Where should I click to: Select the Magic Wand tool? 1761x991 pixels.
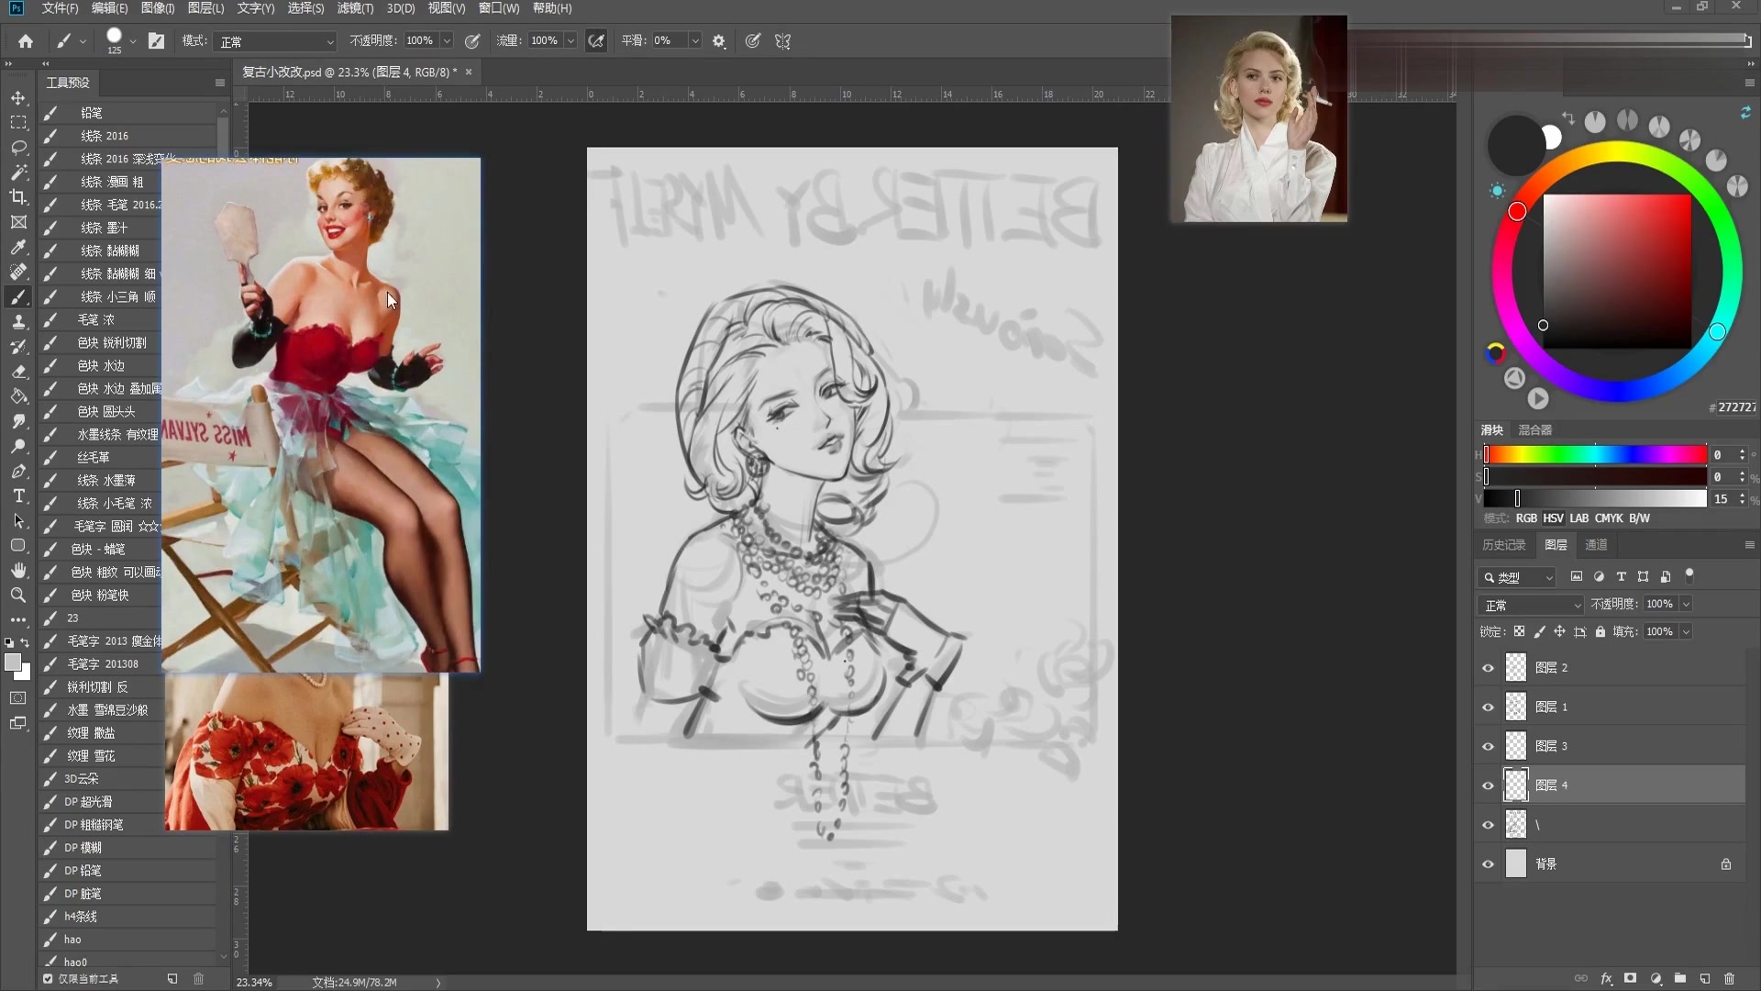pos(18,172)
